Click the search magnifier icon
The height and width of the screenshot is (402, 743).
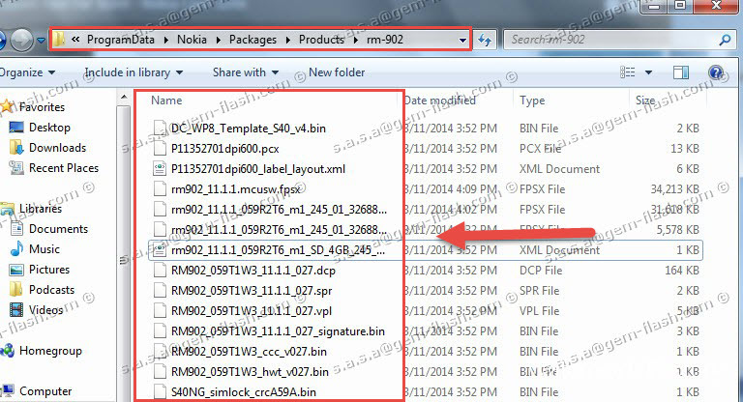click(x=725, y=40)
